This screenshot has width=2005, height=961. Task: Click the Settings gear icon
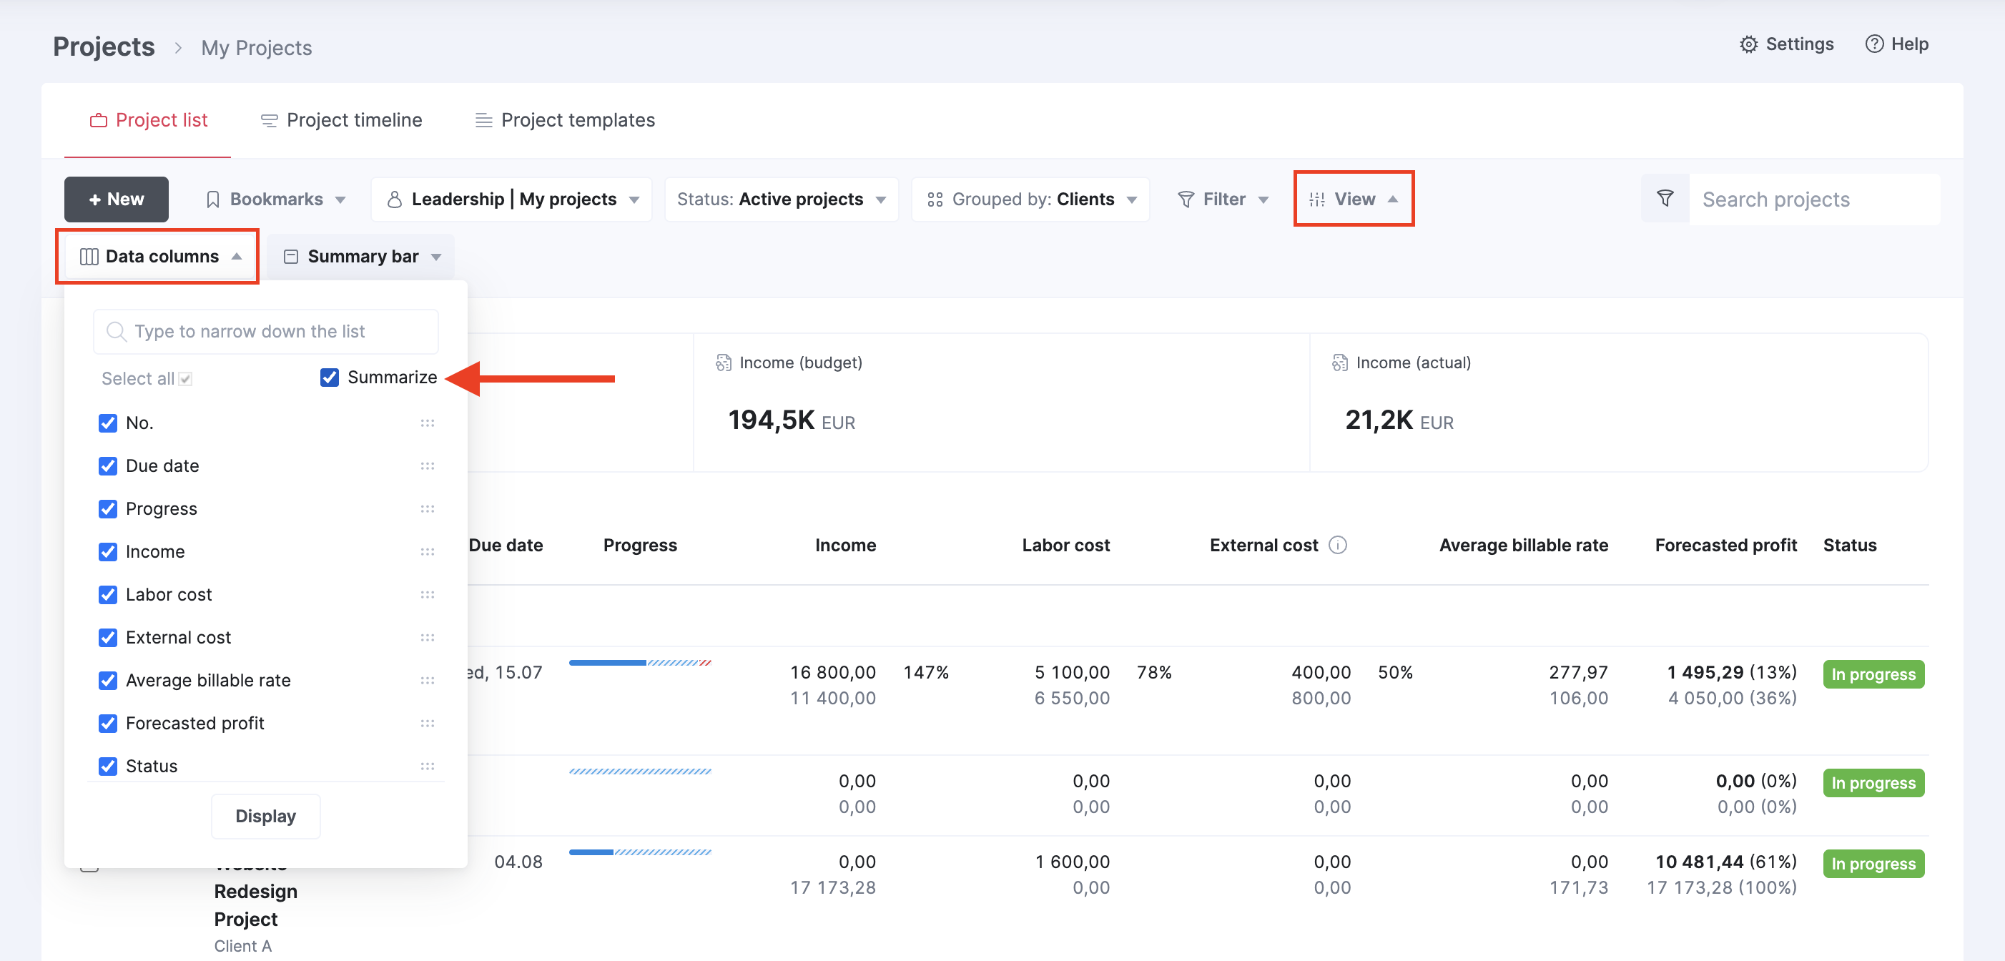click(1748, 44)
